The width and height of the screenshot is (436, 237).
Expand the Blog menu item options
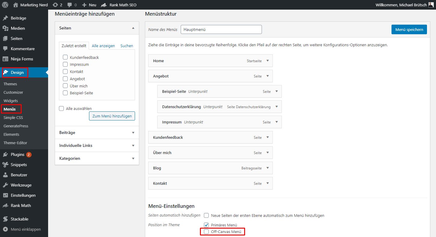[x=268, y=168]
